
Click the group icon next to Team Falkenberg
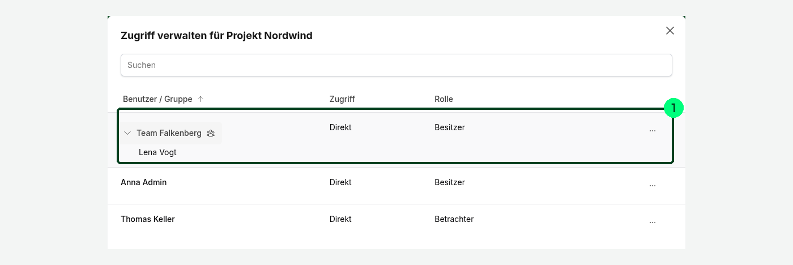211,133
